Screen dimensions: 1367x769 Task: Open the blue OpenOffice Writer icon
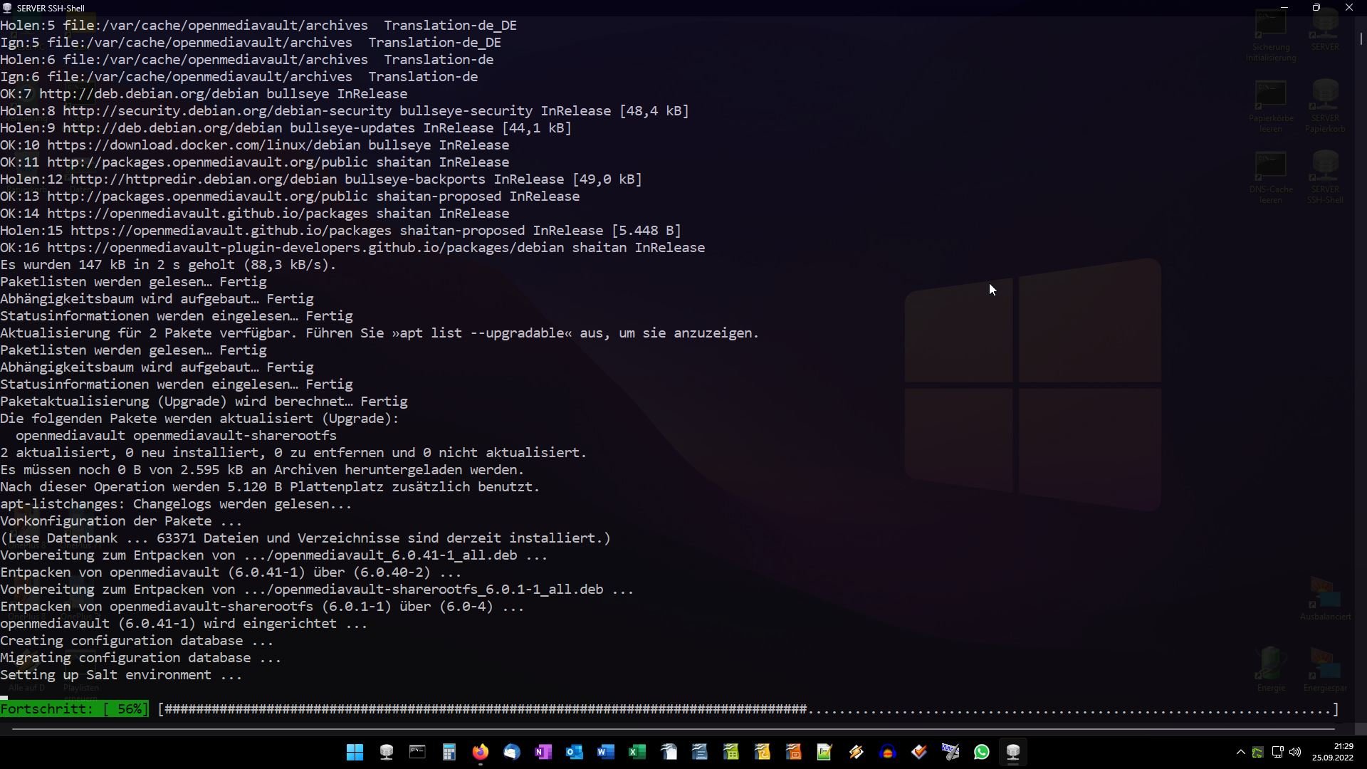(700, 752)
